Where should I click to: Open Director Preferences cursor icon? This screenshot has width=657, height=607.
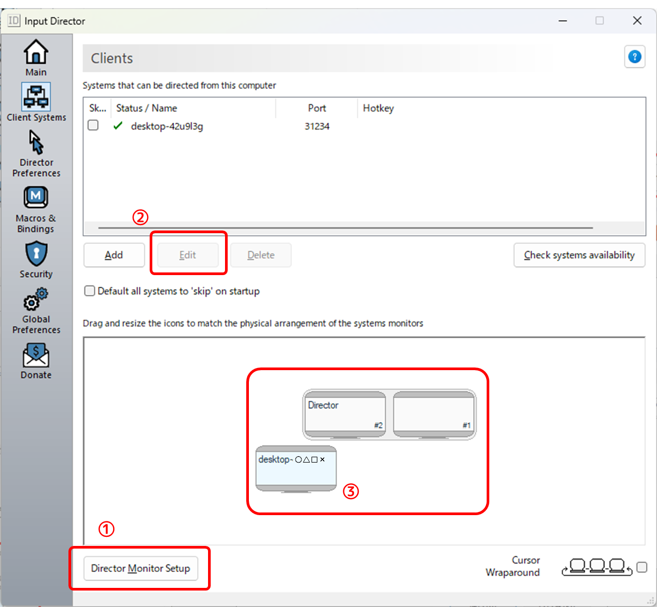click(x=36, y=142)
